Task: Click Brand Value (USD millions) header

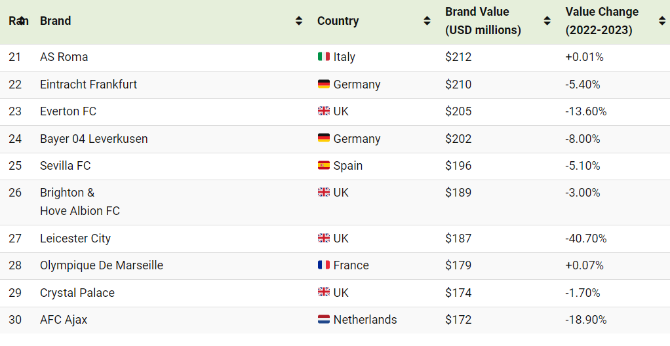Action: pyautogui.click(x=483, y=20)
